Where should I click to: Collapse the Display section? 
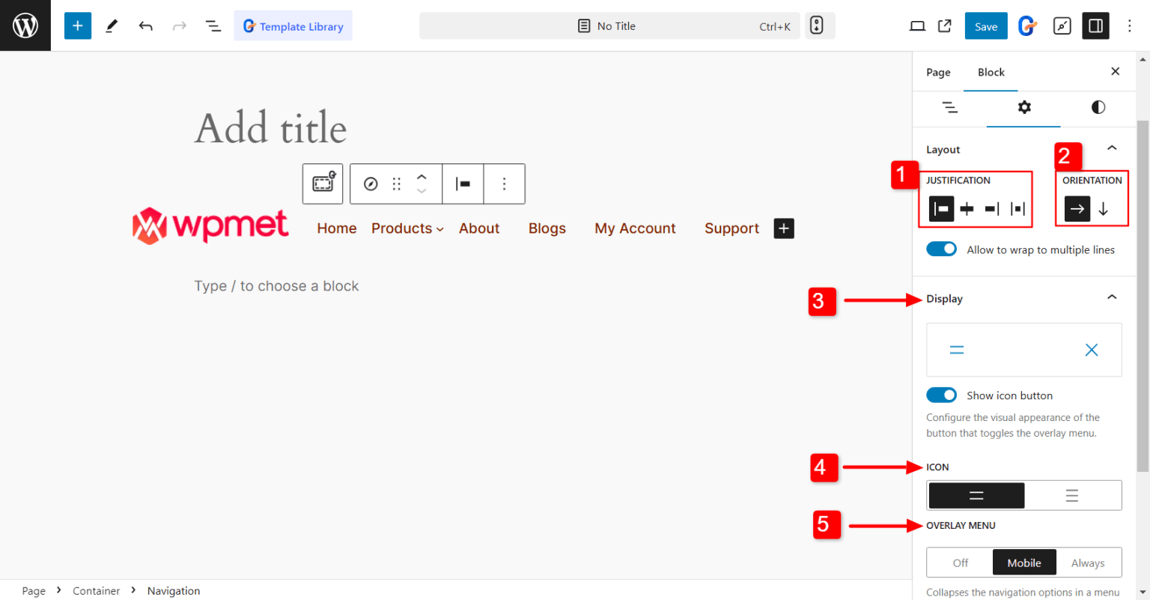point(1111,297)
